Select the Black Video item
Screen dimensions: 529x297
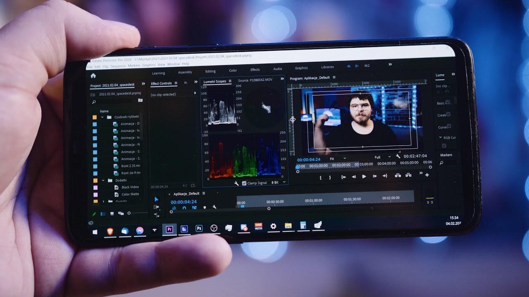click(130, 187)
